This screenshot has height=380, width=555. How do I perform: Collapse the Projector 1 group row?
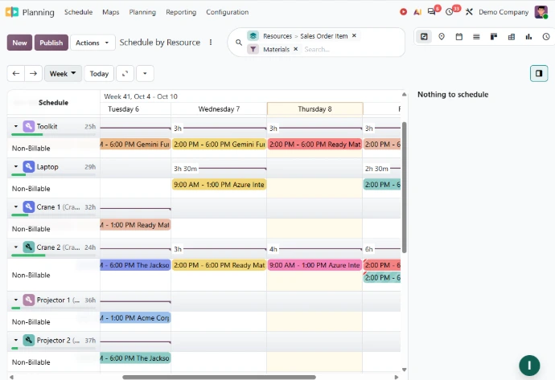point(15,300)
